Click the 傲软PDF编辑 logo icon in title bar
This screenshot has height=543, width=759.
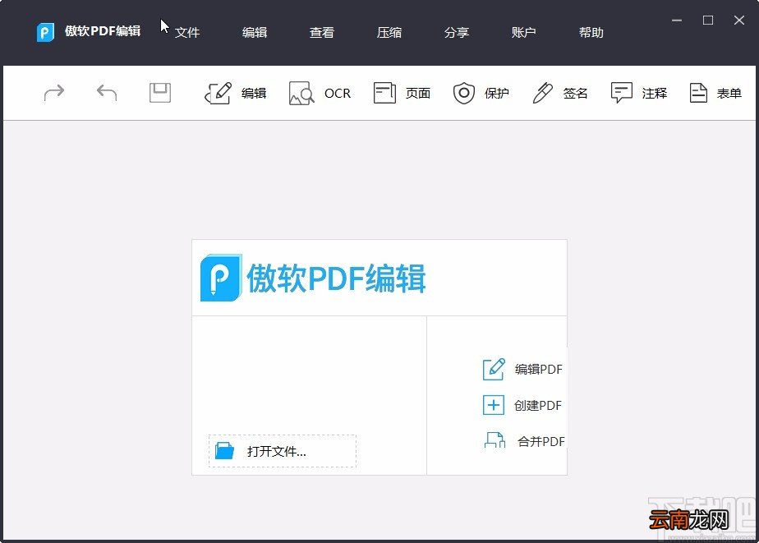pos(45,32)
